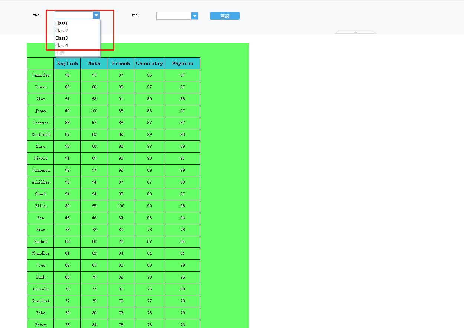Click inside the cno combo box field
The height and width of the screenshot is (328, 464).
point(74,15)
